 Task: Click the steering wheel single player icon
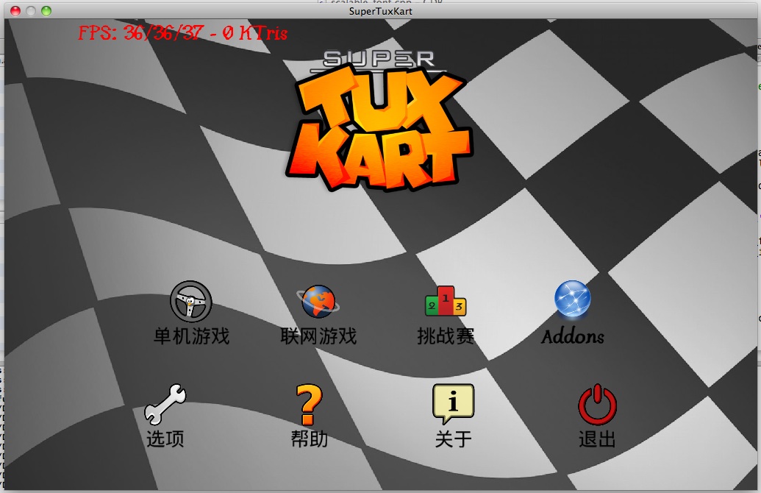[x=191, y=302]
